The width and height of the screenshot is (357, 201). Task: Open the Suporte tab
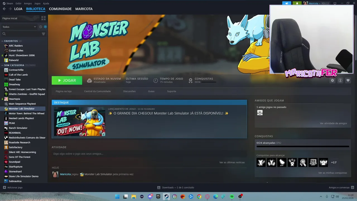172,91
